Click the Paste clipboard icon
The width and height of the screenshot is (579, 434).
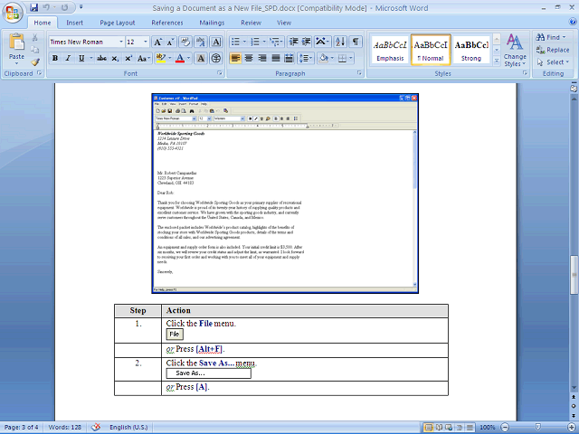click(x=16, y=42)
